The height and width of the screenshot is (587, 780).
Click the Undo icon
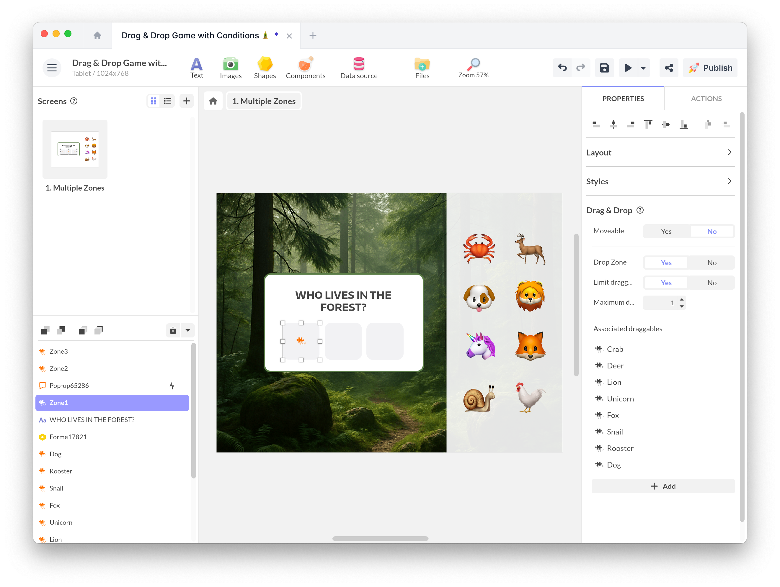562,68
